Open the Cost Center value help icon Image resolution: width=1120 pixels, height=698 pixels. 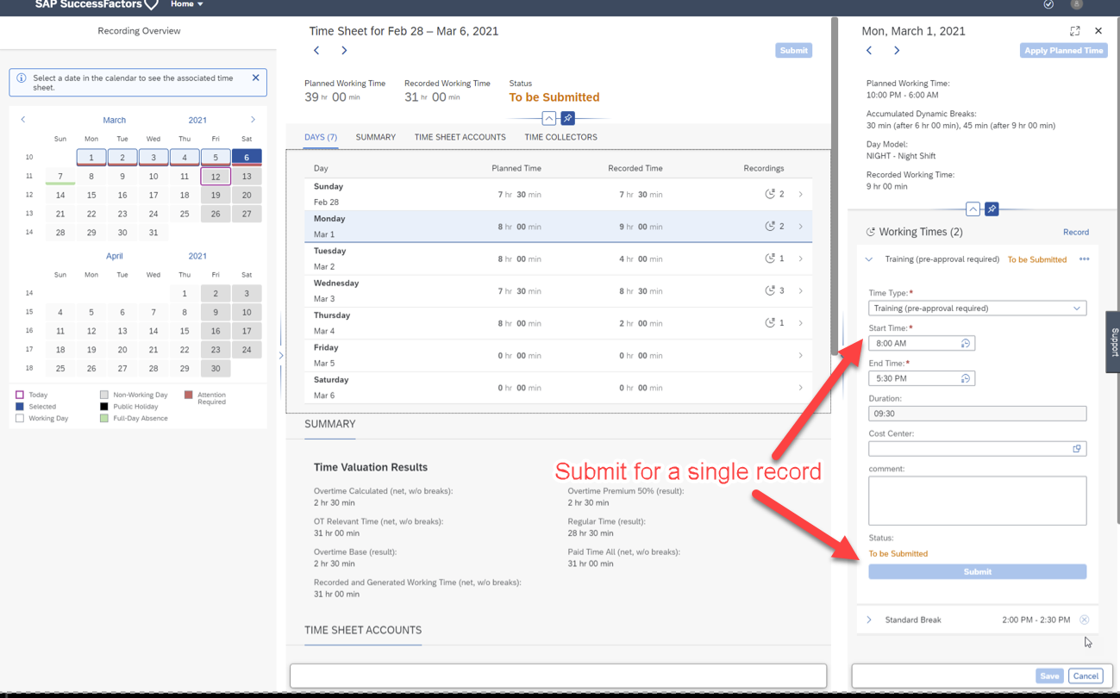(x=1076, y=448)
